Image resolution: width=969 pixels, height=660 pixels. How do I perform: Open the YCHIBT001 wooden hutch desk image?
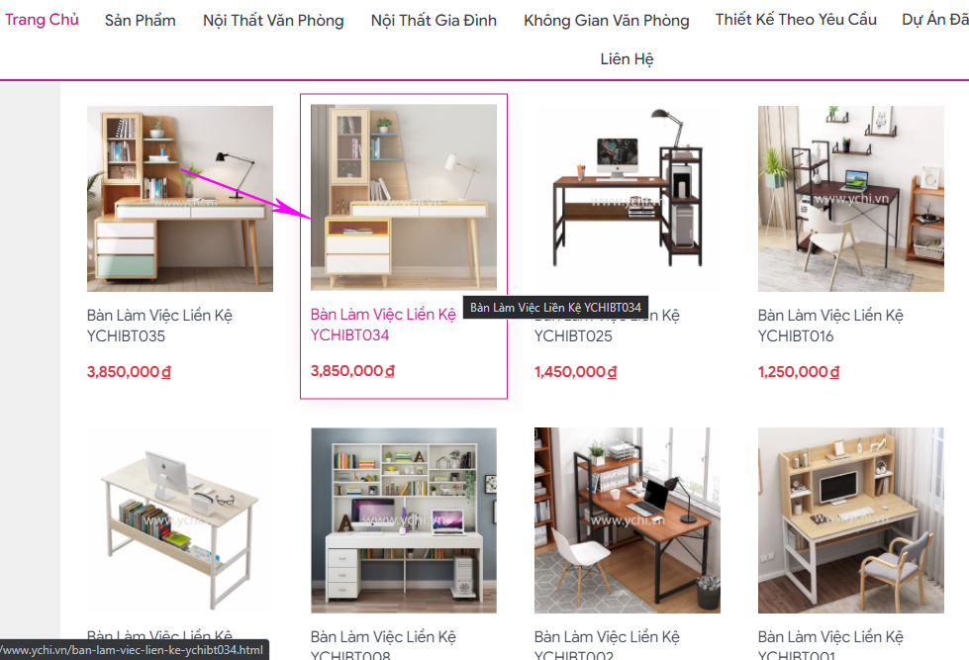click(851, 520)
